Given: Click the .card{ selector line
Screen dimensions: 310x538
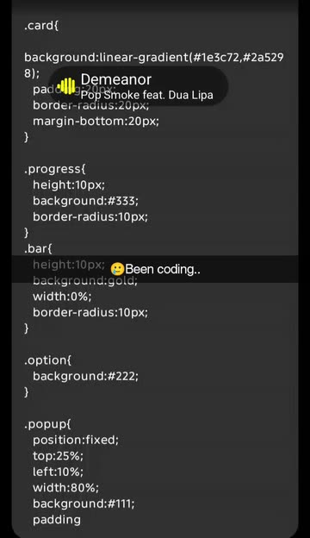Looking at the screenshot, I should pyautogui.click(x=41, y=26).
